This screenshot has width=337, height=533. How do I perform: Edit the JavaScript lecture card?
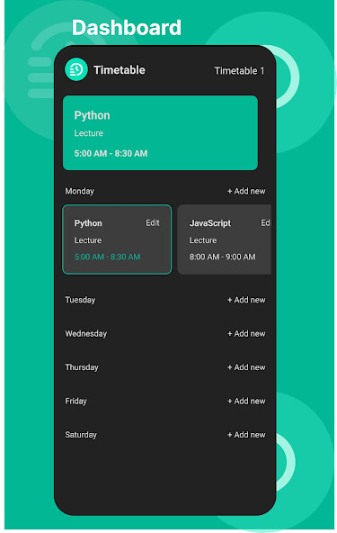265,222
